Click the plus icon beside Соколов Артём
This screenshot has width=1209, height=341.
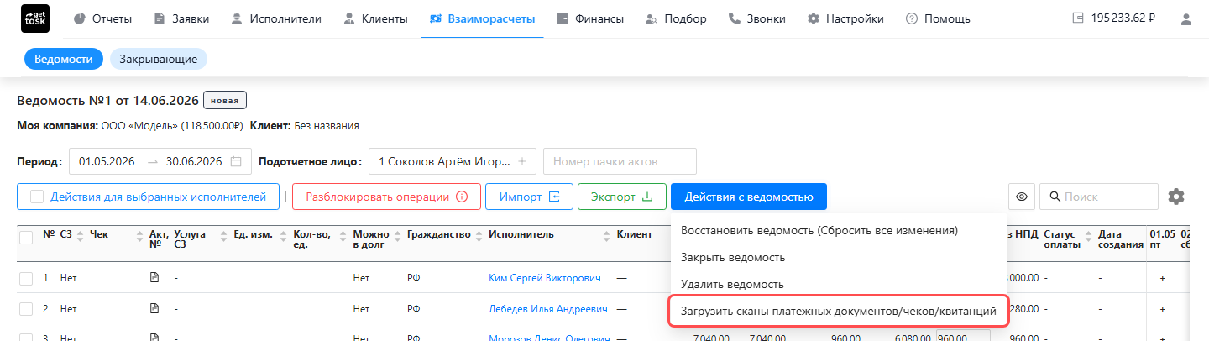[521, 161]
